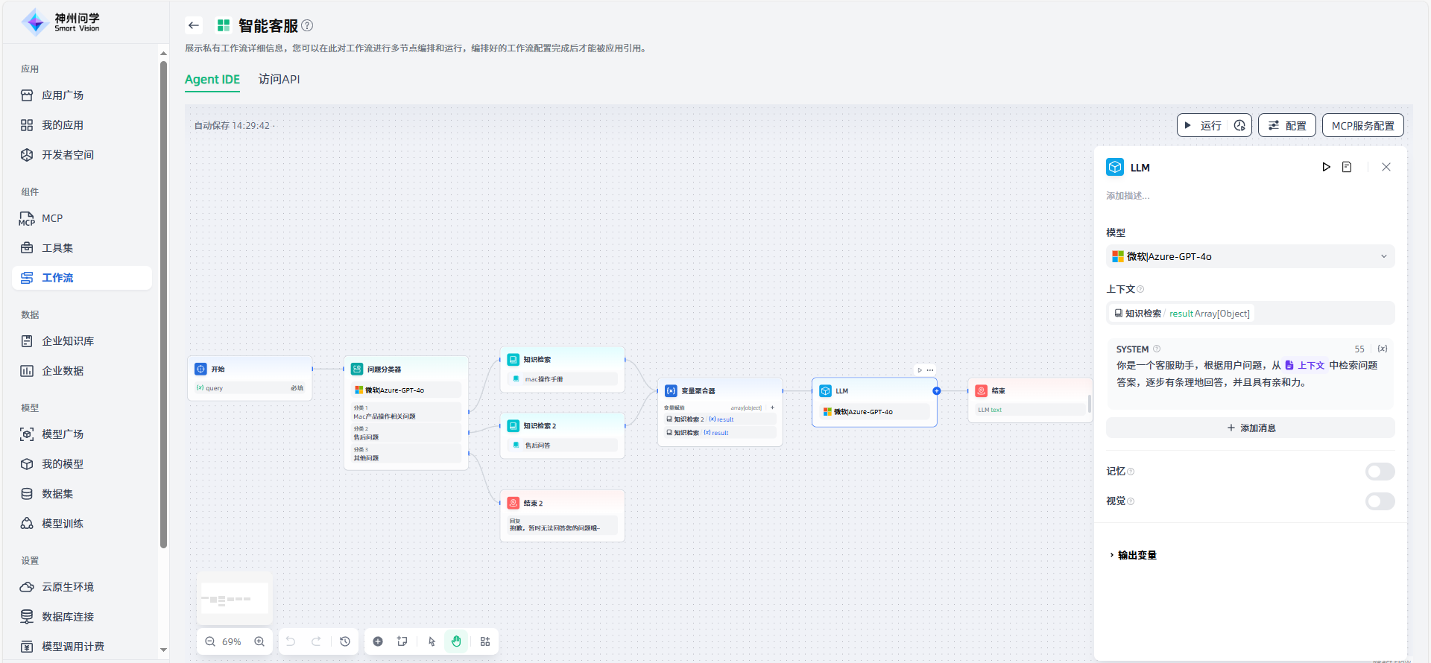The height and width of the screenshot is (663, 1431).
Task: Select the hand pan tool
Action: (456, 641)
